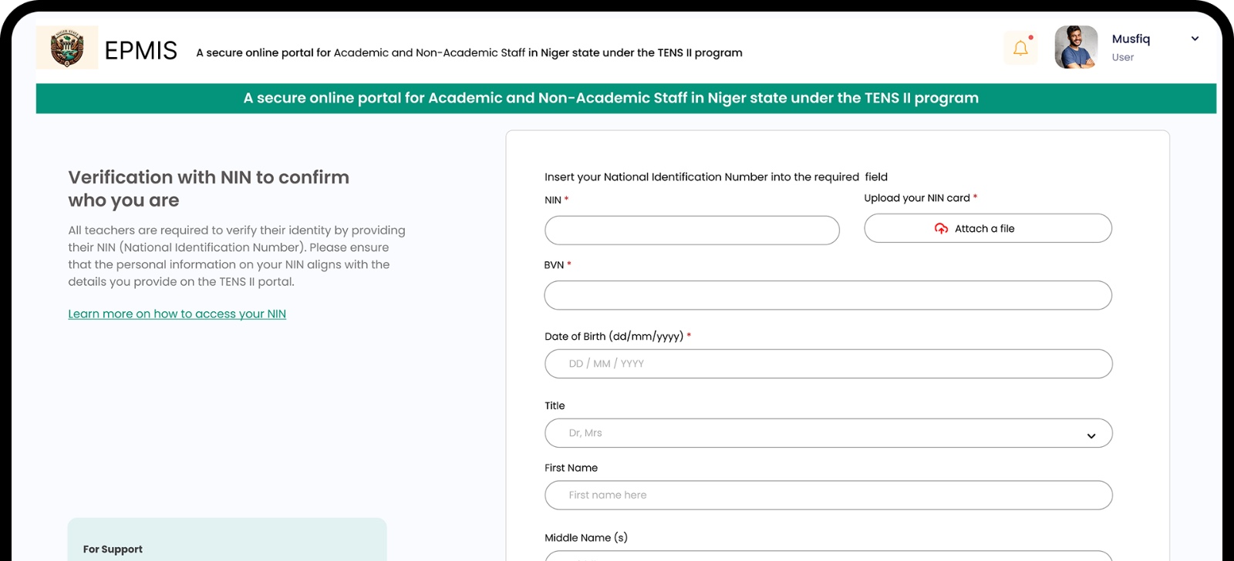
Task: Click the header portal tagline text
Action: point(469,52)
